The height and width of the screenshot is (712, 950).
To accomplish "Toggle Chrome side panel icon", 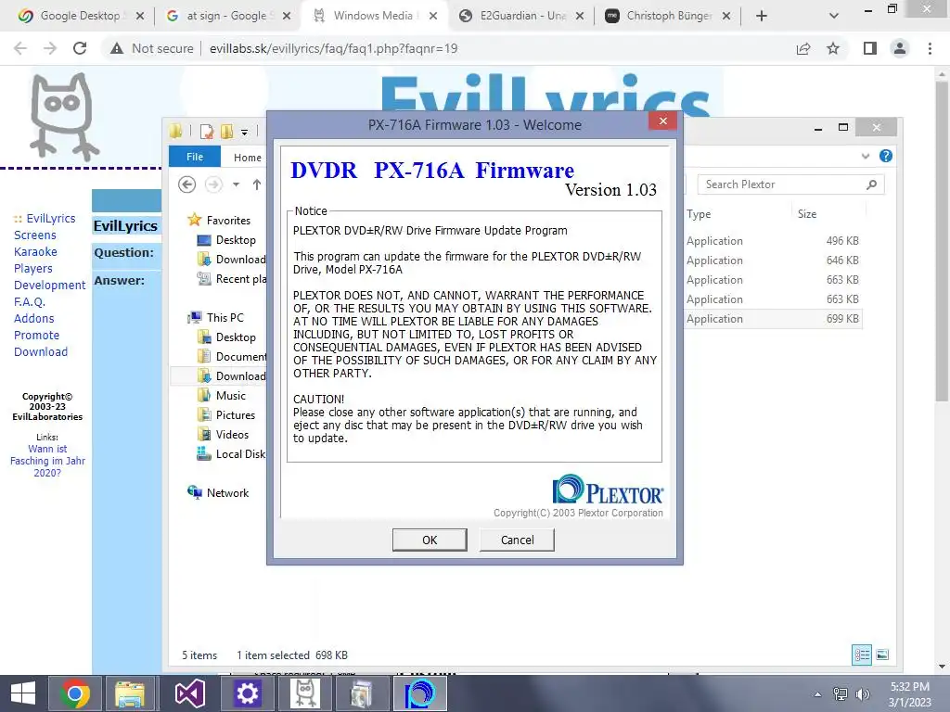I will click(870, 48).
